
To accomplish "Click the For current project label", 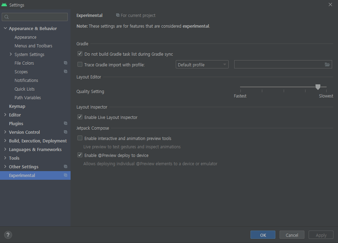I will pyautogui.click(x=138, y=15).
